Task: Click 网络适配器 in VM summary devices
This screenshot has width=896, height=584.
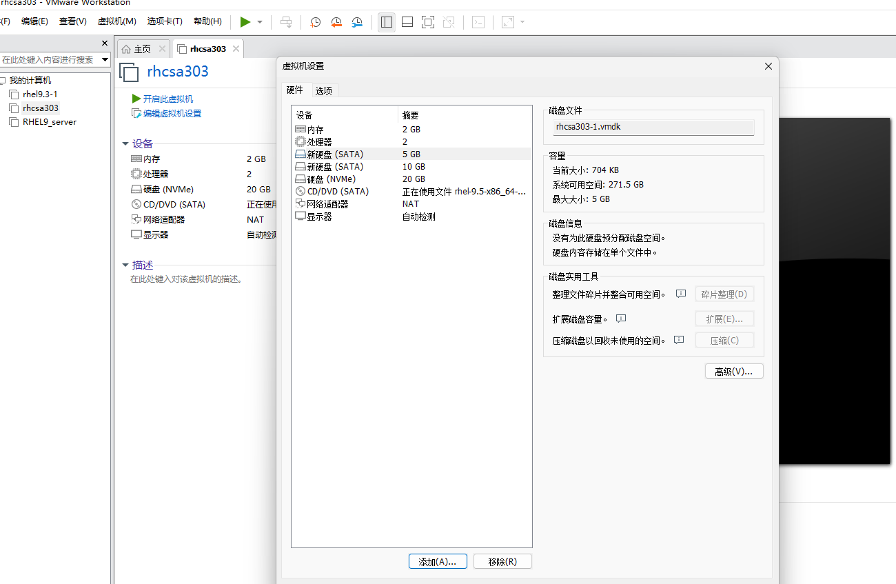Action: pyautogui.click(x=164, y=220)
